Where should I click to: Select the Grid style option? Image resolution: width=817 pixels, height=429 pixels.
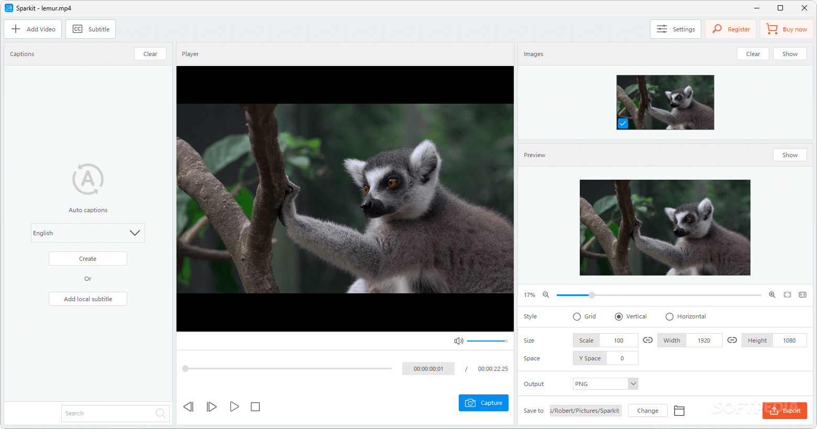click(584, 316)
